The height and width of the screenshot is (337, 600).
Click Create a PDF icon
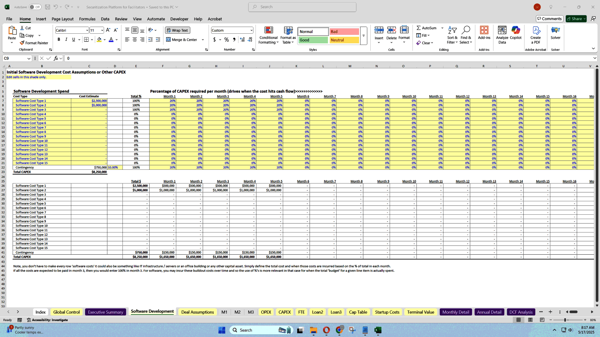(536, 30)
